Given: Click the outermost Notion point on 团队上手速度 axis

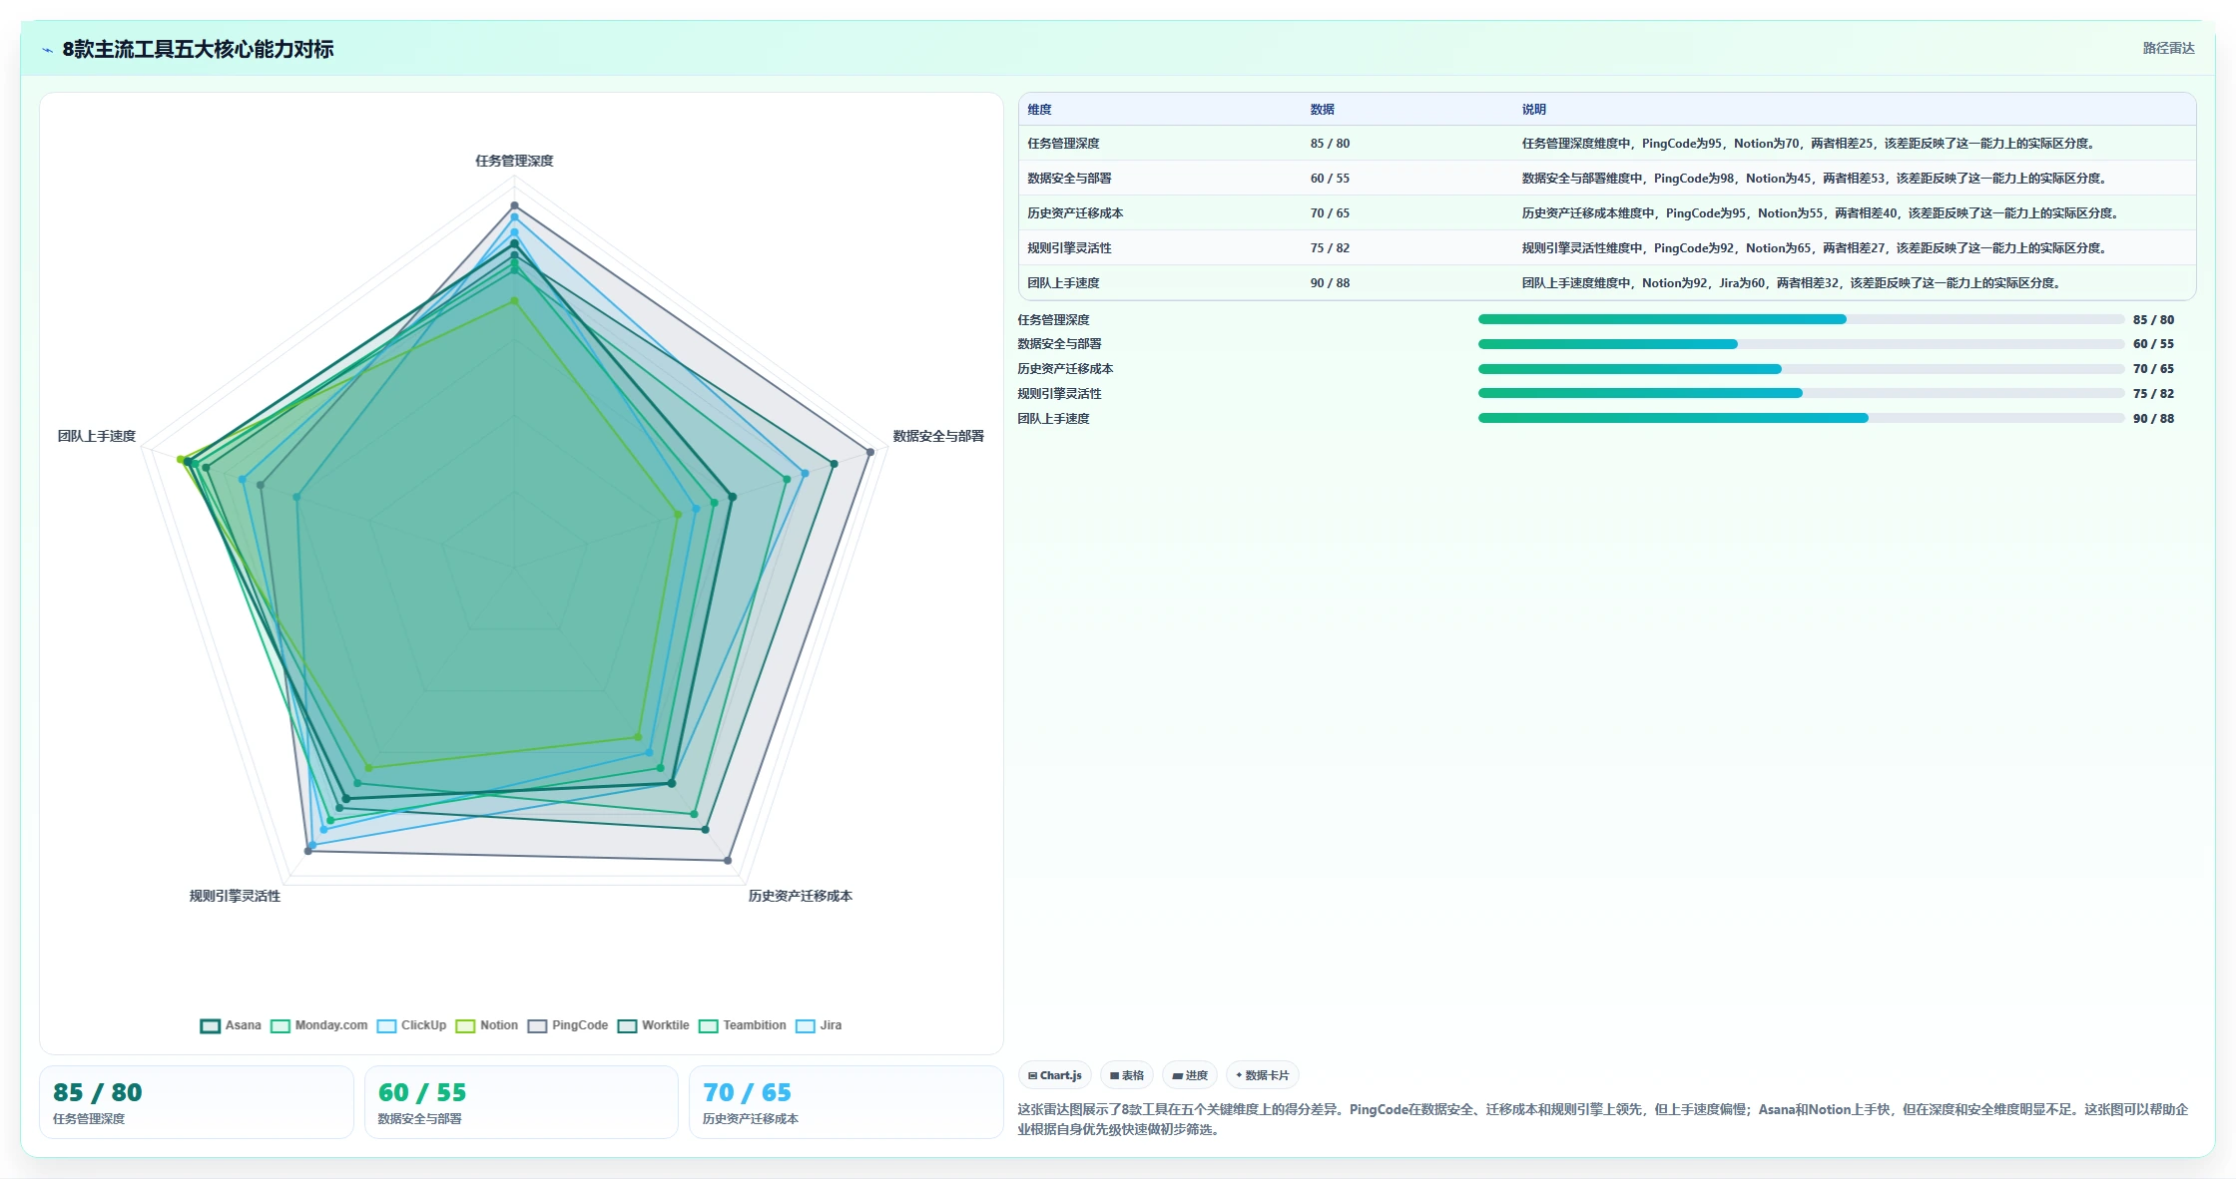Looking at the screenshot, I should 181,460.
